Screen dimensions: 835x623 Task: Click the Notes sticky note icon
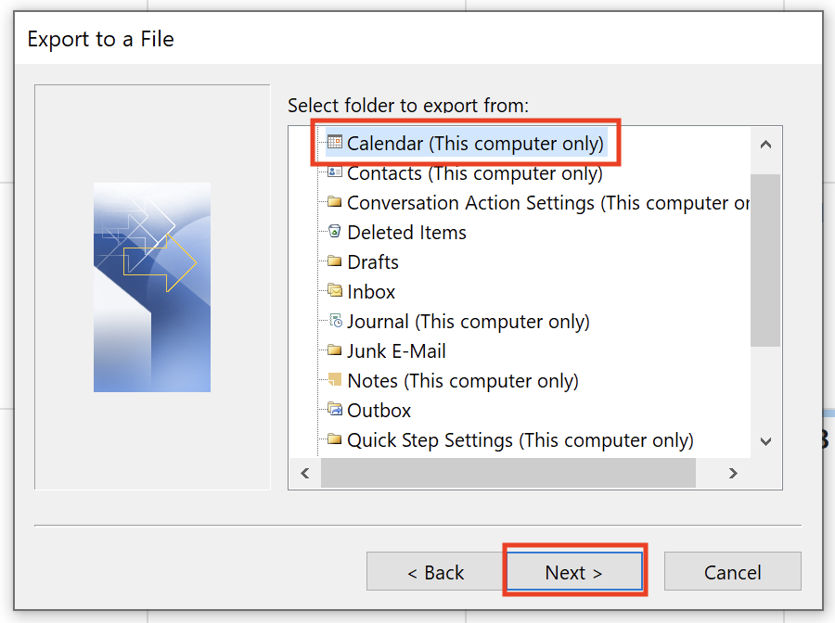coord(334,379)
